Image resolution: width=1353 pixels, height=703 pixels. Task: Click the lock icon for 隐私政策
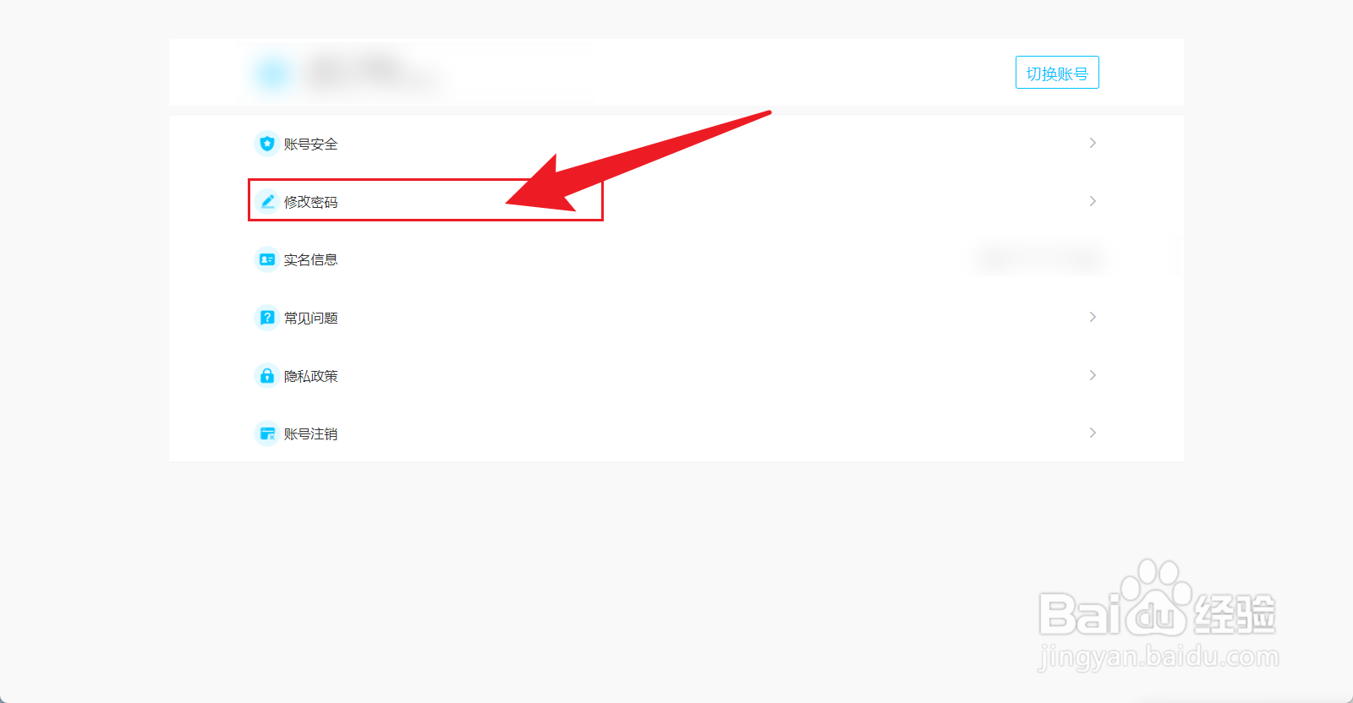click(x=266, y=375)
